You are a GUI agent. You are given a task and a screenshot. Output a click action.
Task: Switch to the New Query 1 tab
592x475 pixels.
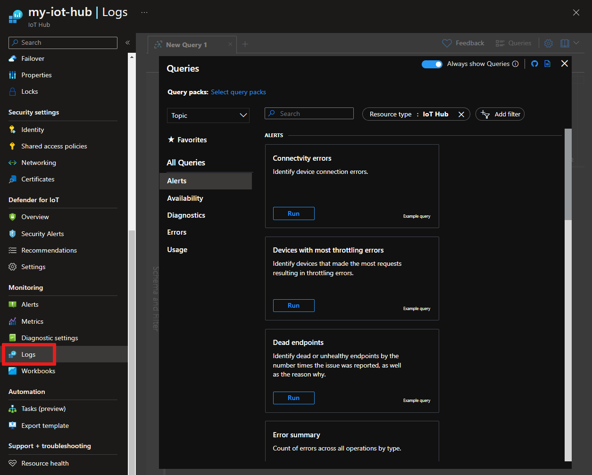[186, 45]
